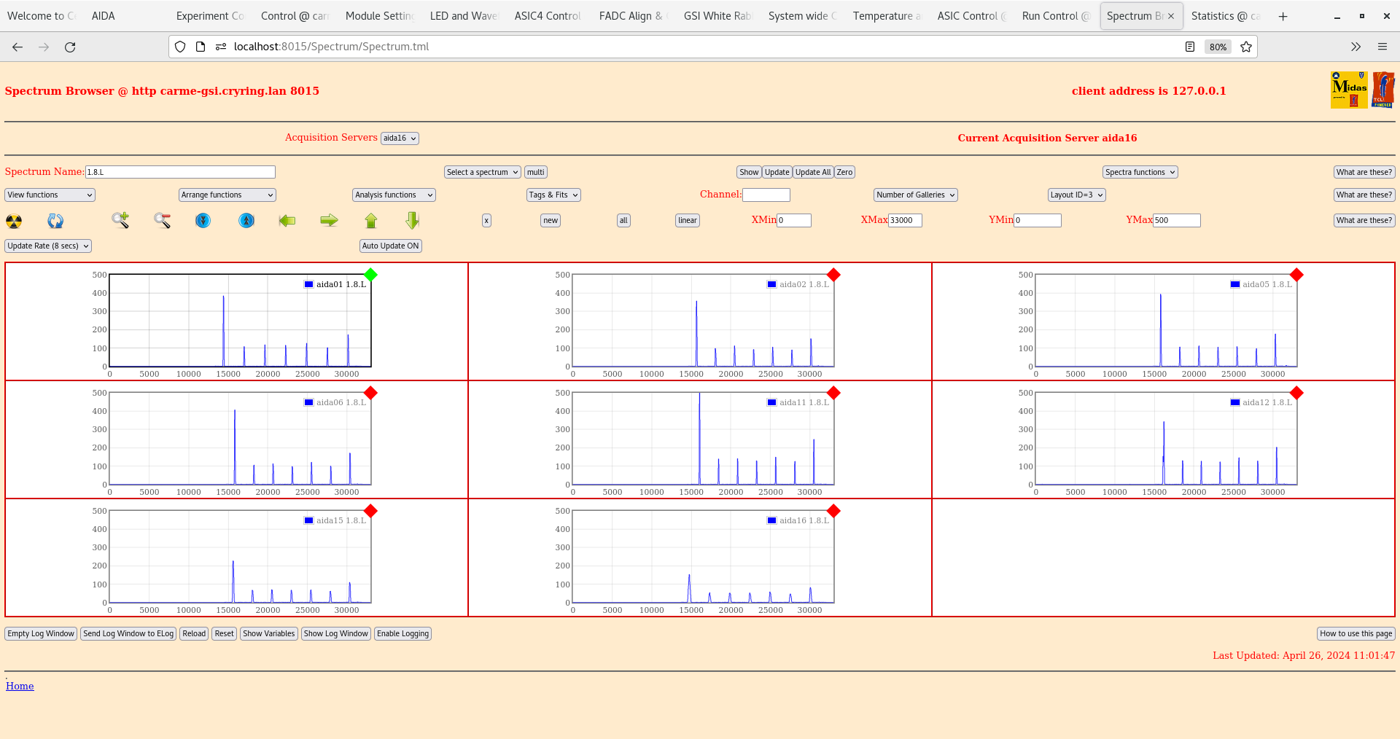Click the red diamond marker on aida02 spectrum

pos(833,275)
